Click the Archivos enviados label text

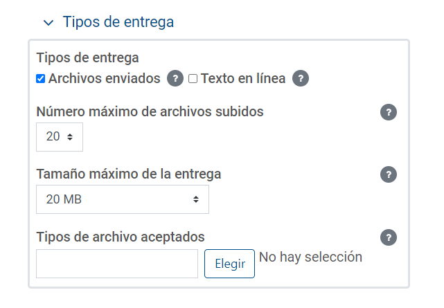[104, 78]
